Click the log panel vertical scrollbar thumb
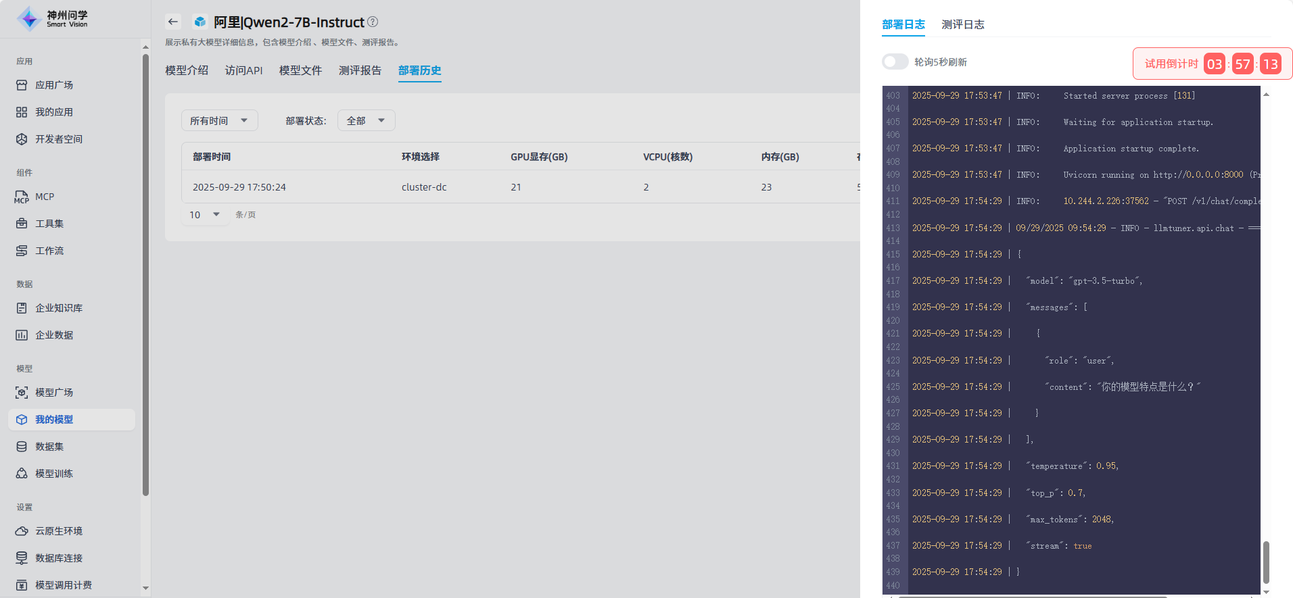This screenshot has height=598, width=1293. 1266,561
